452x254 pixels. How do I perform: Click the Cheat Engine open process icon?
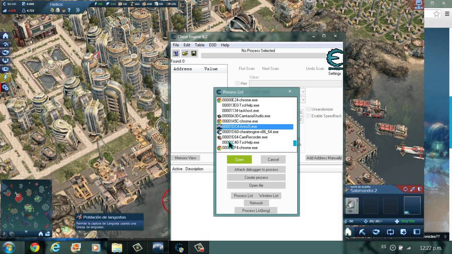[176, 53]
